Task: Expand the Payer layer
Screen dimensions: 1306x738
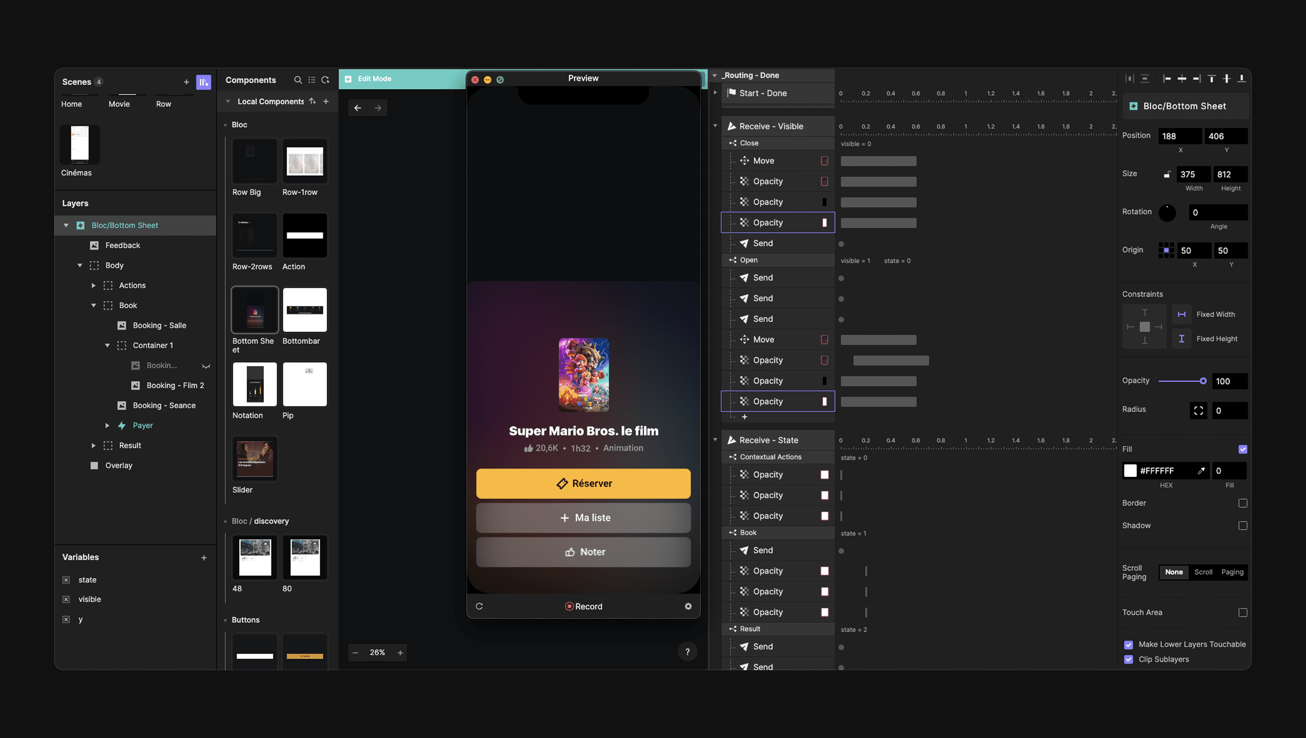Action: (x=107, y=426)
